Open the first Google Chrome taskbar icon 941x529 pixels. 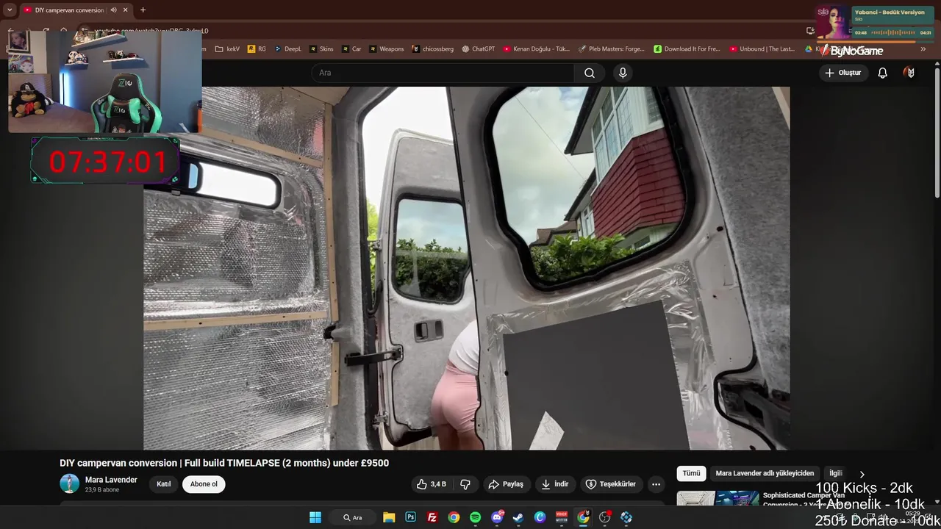tap(454, 517)
